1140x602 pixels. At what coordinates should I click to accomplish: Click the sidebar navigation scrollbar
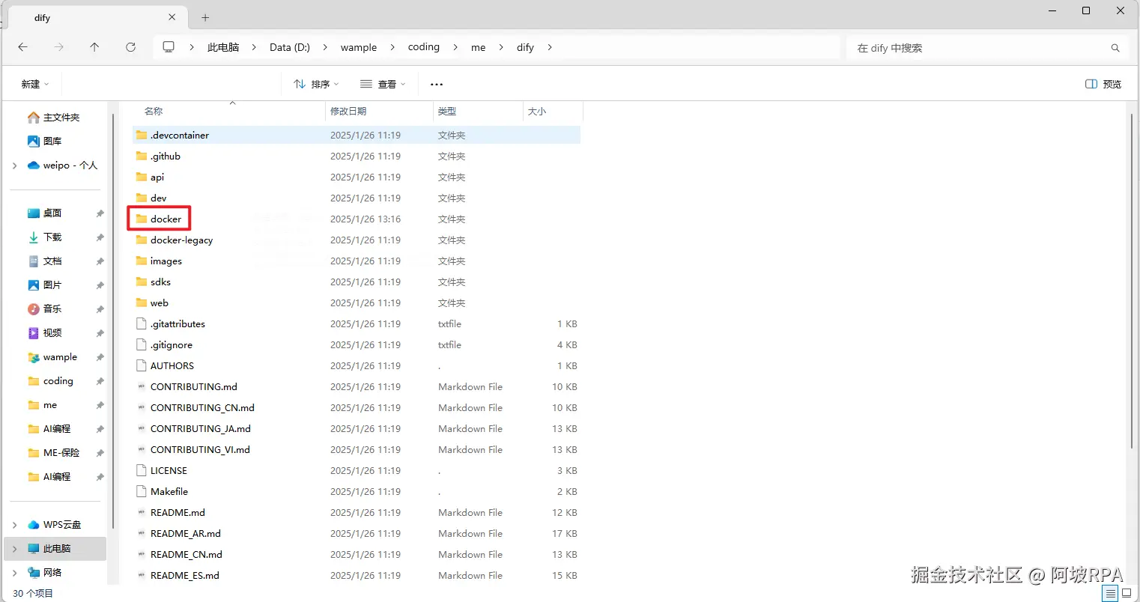pyautogui.click(x=114, y=322)
